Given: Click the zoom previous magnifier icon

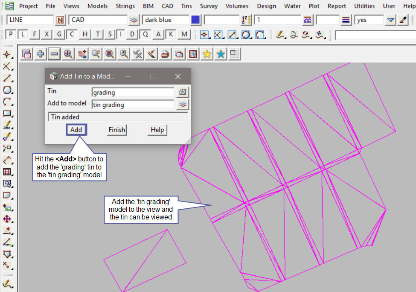Looking at the screenshot, I should pyautogui.click(x=124, y=54).
